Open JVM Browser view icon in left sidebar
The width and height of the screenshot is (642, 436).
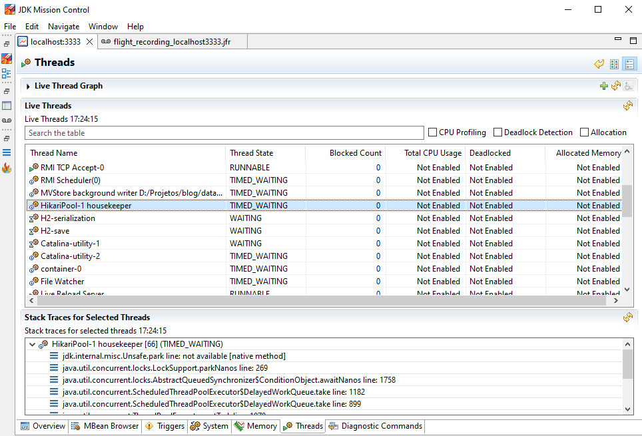click(7, 59)
